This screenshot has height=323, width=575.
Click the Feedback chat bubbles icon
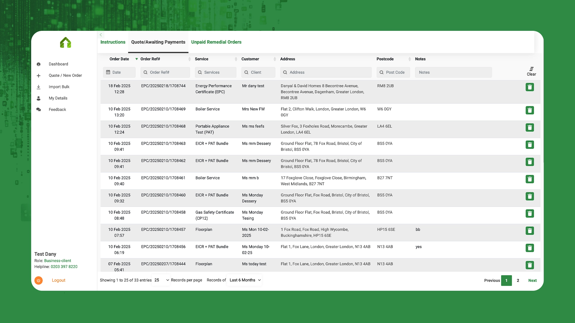pos(38,110)
